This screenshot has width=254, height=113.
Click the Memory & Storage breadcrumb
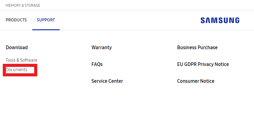(x=23, y=5)
